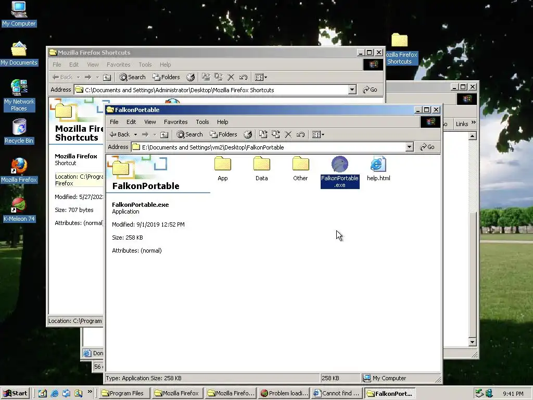Open the Start menu
Viewport: 533px width, 400px height.
pyautogui.click(x=15, y=393)
